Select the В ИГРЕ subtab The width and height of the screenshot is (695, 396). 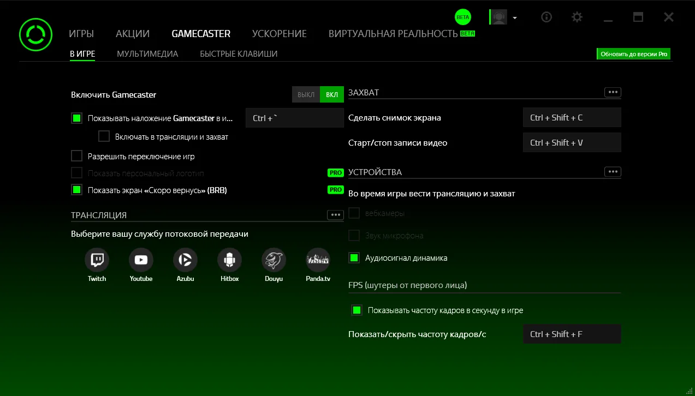click(82, 54)
